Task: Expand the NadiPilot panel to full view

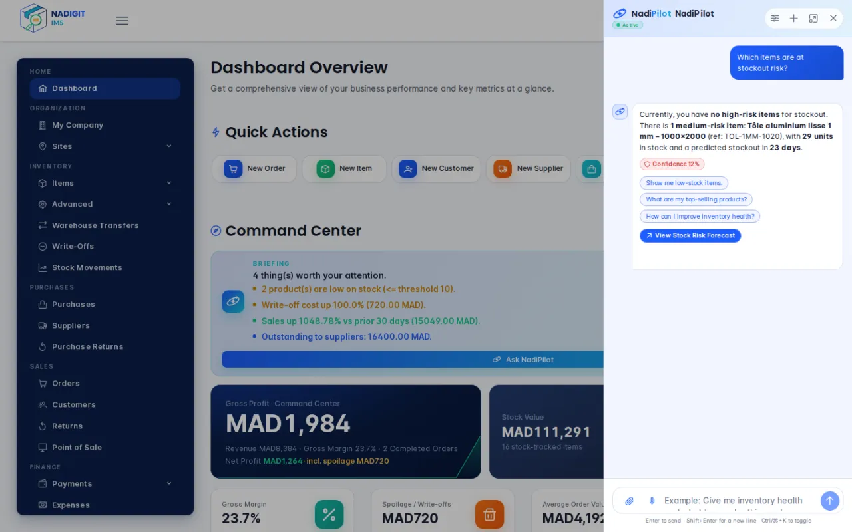Action: (813, 19)
